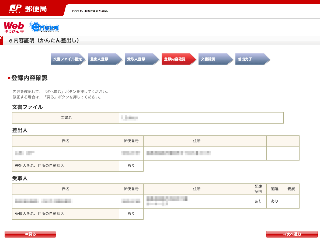Click the 氏名 header in 差出人 table
The height and width of the screenshot is (242, 320).
(x=65, y=141)
